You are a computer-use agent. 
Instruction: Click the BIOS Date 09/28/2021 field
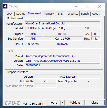coord(63,65)
